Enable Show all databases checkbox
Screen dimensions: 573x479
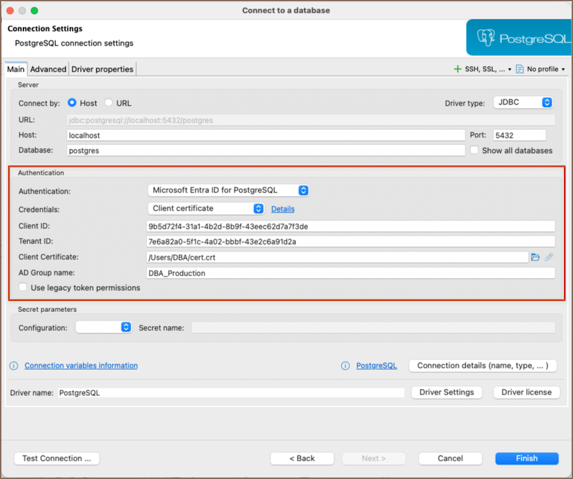tap(474, 151)
